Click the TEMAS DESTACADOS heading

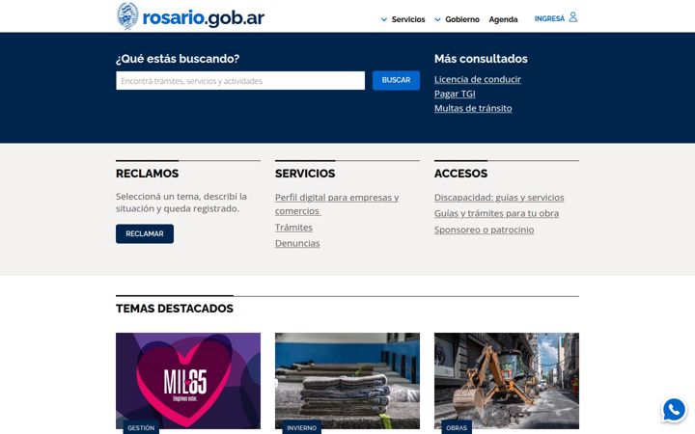175,309
